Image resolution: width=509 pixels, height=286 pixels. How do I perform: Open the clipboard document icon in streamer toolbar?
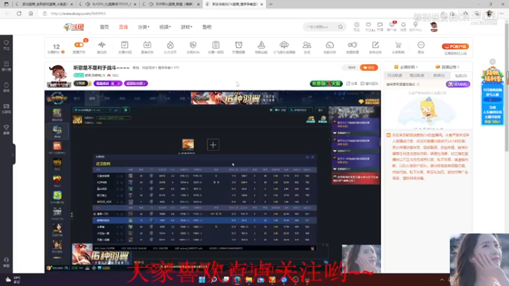coord(216,44)
